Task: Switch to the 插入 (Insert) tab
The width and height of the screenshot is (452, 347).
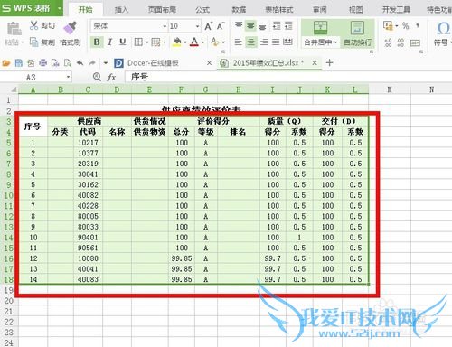Action: pyautogui.click(x=121, y=10)
